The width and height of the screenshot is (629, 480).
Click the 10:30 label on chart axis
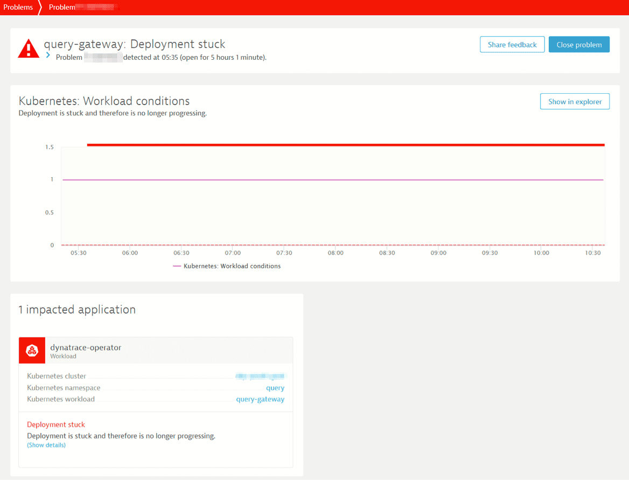(592, 253)
